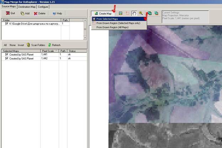Switch to the Configure tab

tap(43, 7)
